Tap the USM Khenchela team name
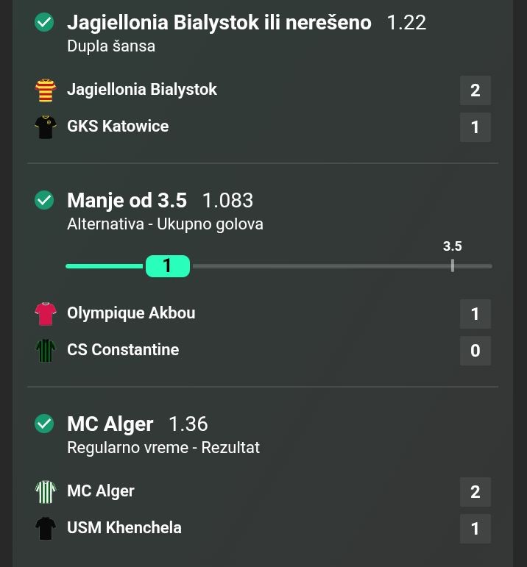Screen dimensions: 527x567 pyautogui.click(x=124, y=528)
